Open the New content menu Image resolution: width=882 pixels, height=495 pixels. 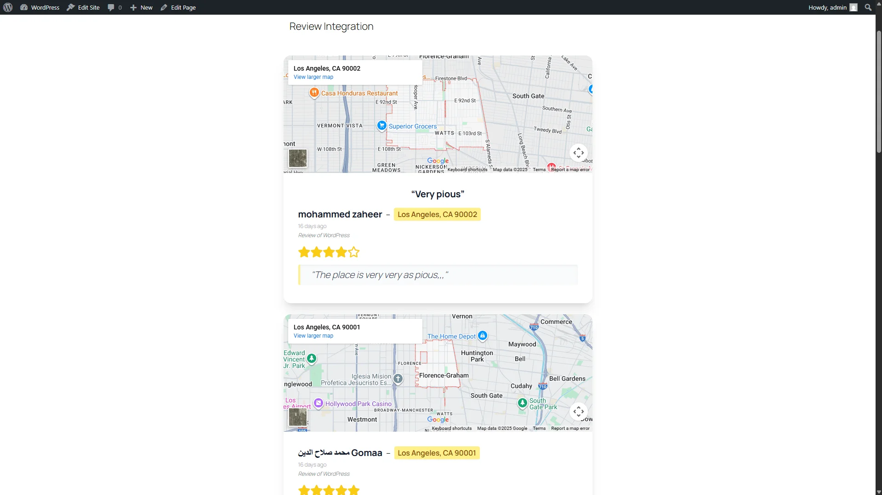[141, 7]
